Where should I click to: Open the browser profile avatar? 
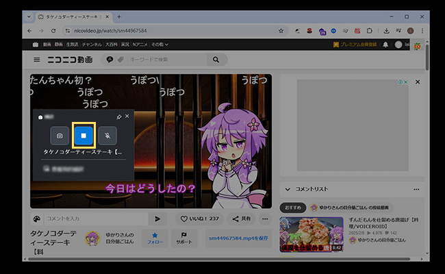(x=410, y=31)
